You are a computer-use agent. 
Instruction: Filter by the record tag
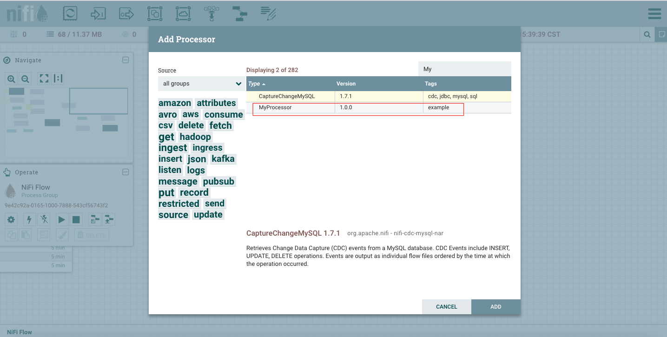tap(194, 192)
